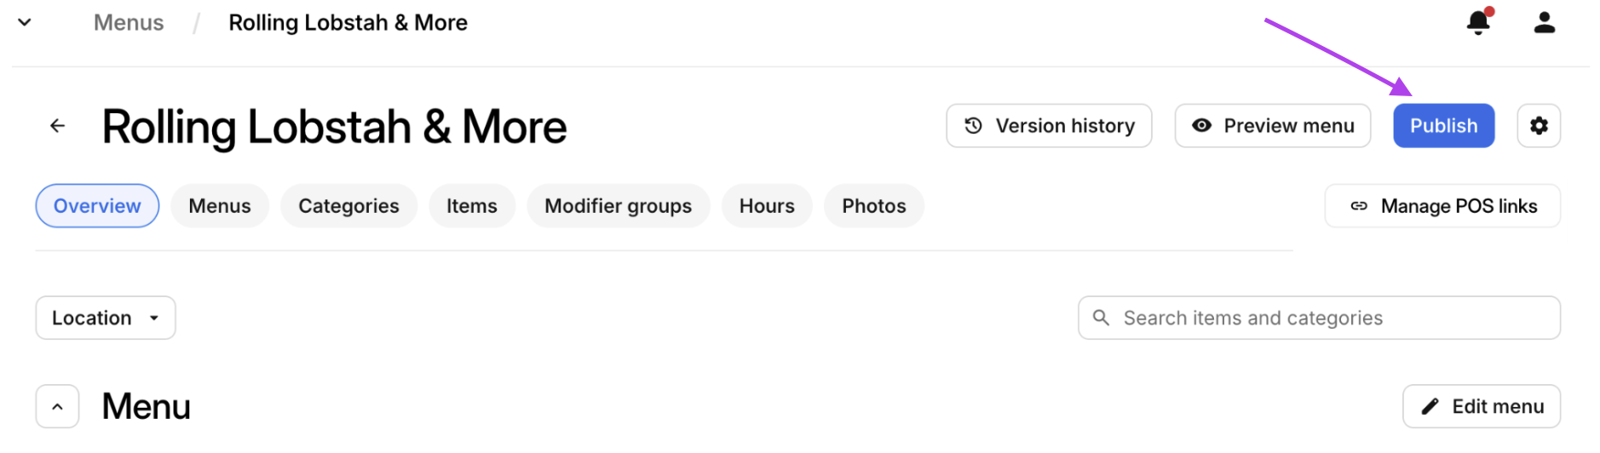Click the Publish button
Screen dimensions: 1600x453
1443,126
